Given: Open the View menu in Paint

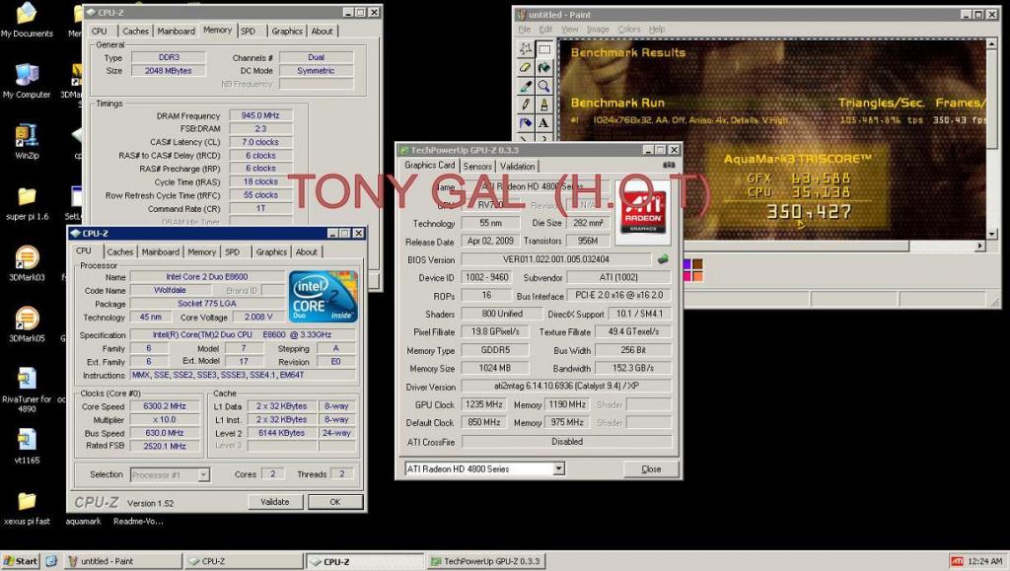Looking at the screenshot, I should click(569, 29).
